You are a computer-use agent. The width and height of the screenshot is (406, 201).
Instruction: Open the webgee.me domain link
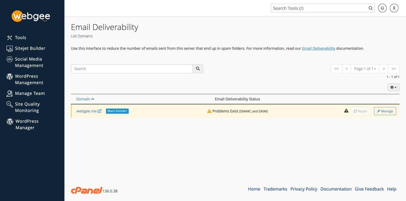[x=86, y=111]
